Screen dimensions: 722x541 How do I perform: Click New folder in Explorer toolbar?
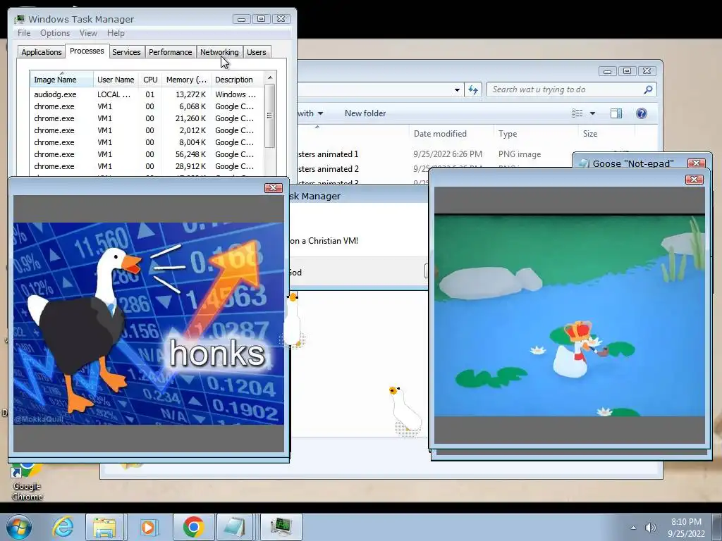pyautogui.click(x=365, y=113)
